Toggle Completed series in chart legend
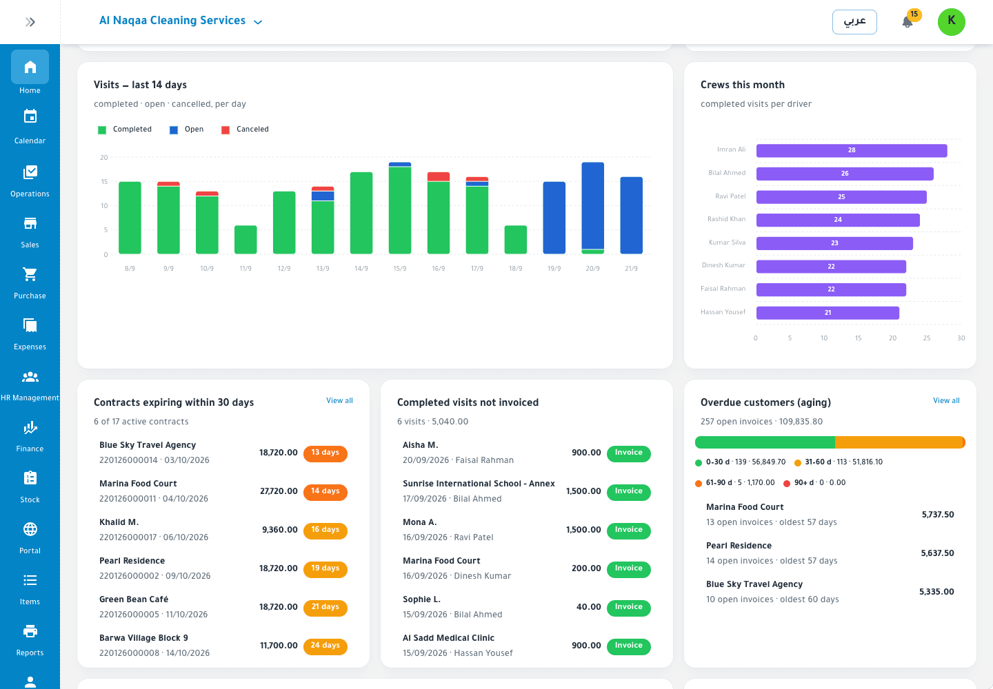Viewport: 993px width, 689px height. (x=125, y=130)
